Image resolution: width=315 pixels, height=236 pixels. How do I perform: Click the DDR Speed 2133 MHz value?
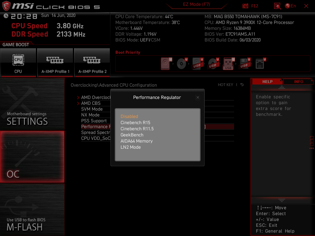click(71, 34)
